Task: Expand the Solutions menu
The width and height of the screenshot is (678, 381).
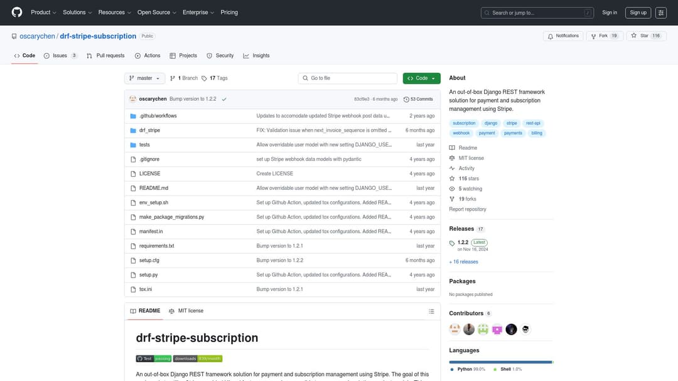Action: point(77,13)
